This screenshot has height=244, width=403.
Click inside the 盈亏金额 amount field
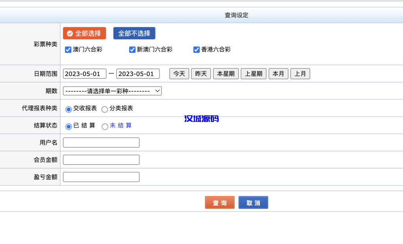point(101,177)
